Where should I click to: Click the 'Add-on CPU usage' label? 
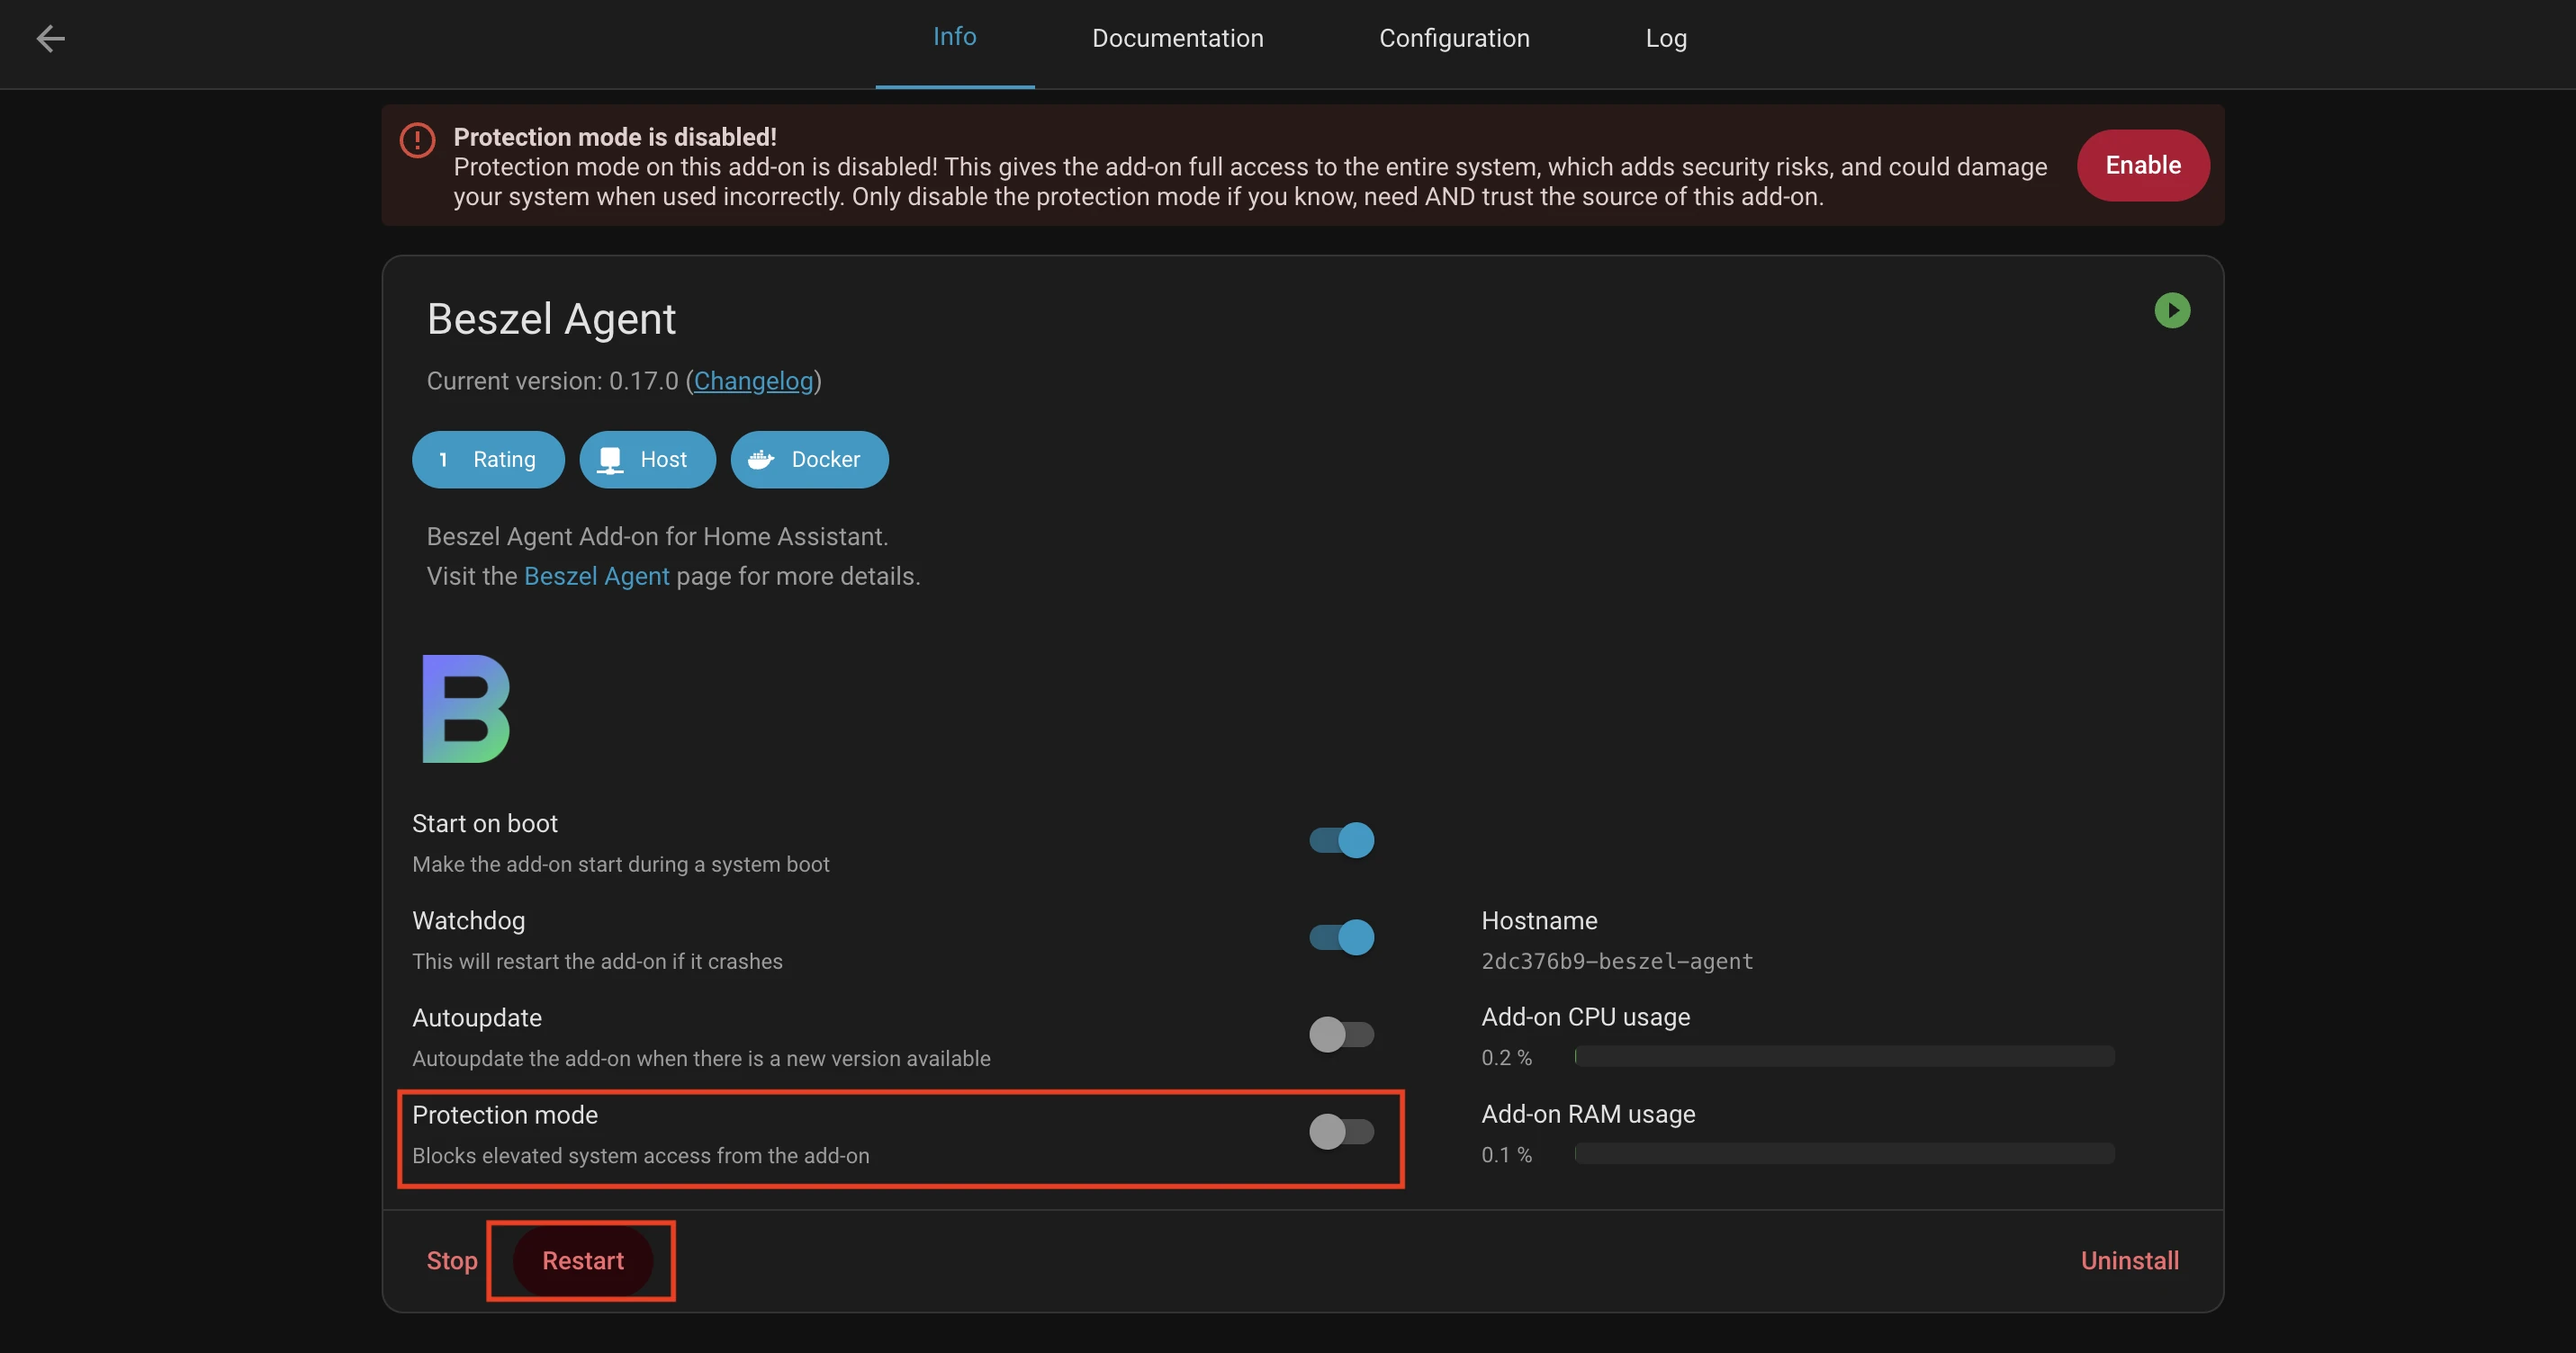[1585, 1017]
